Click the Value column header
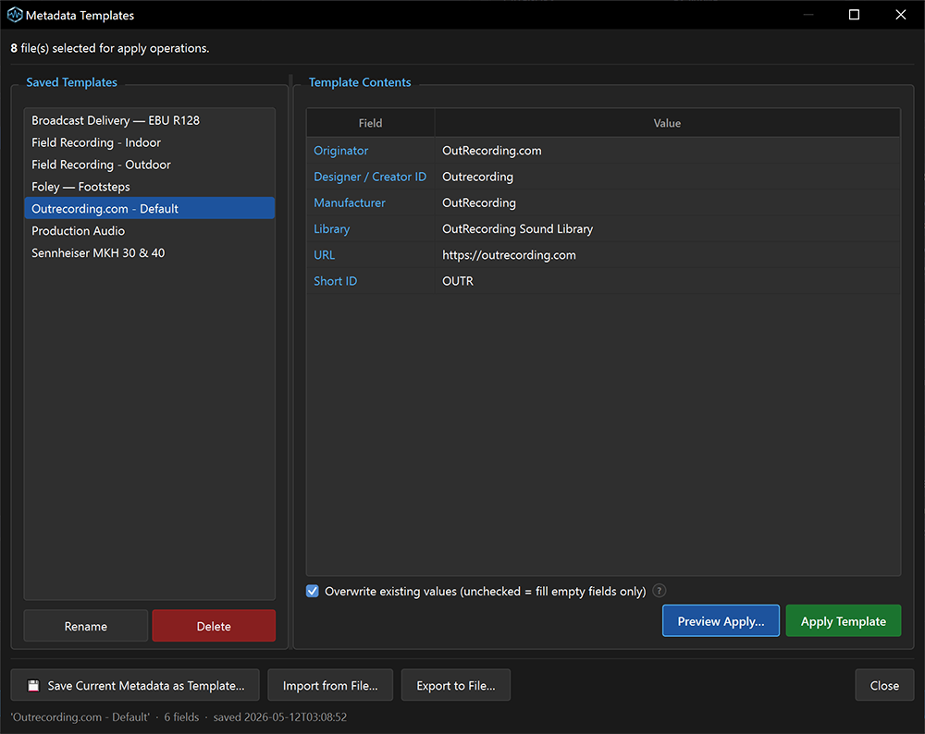 click(667, 123)
